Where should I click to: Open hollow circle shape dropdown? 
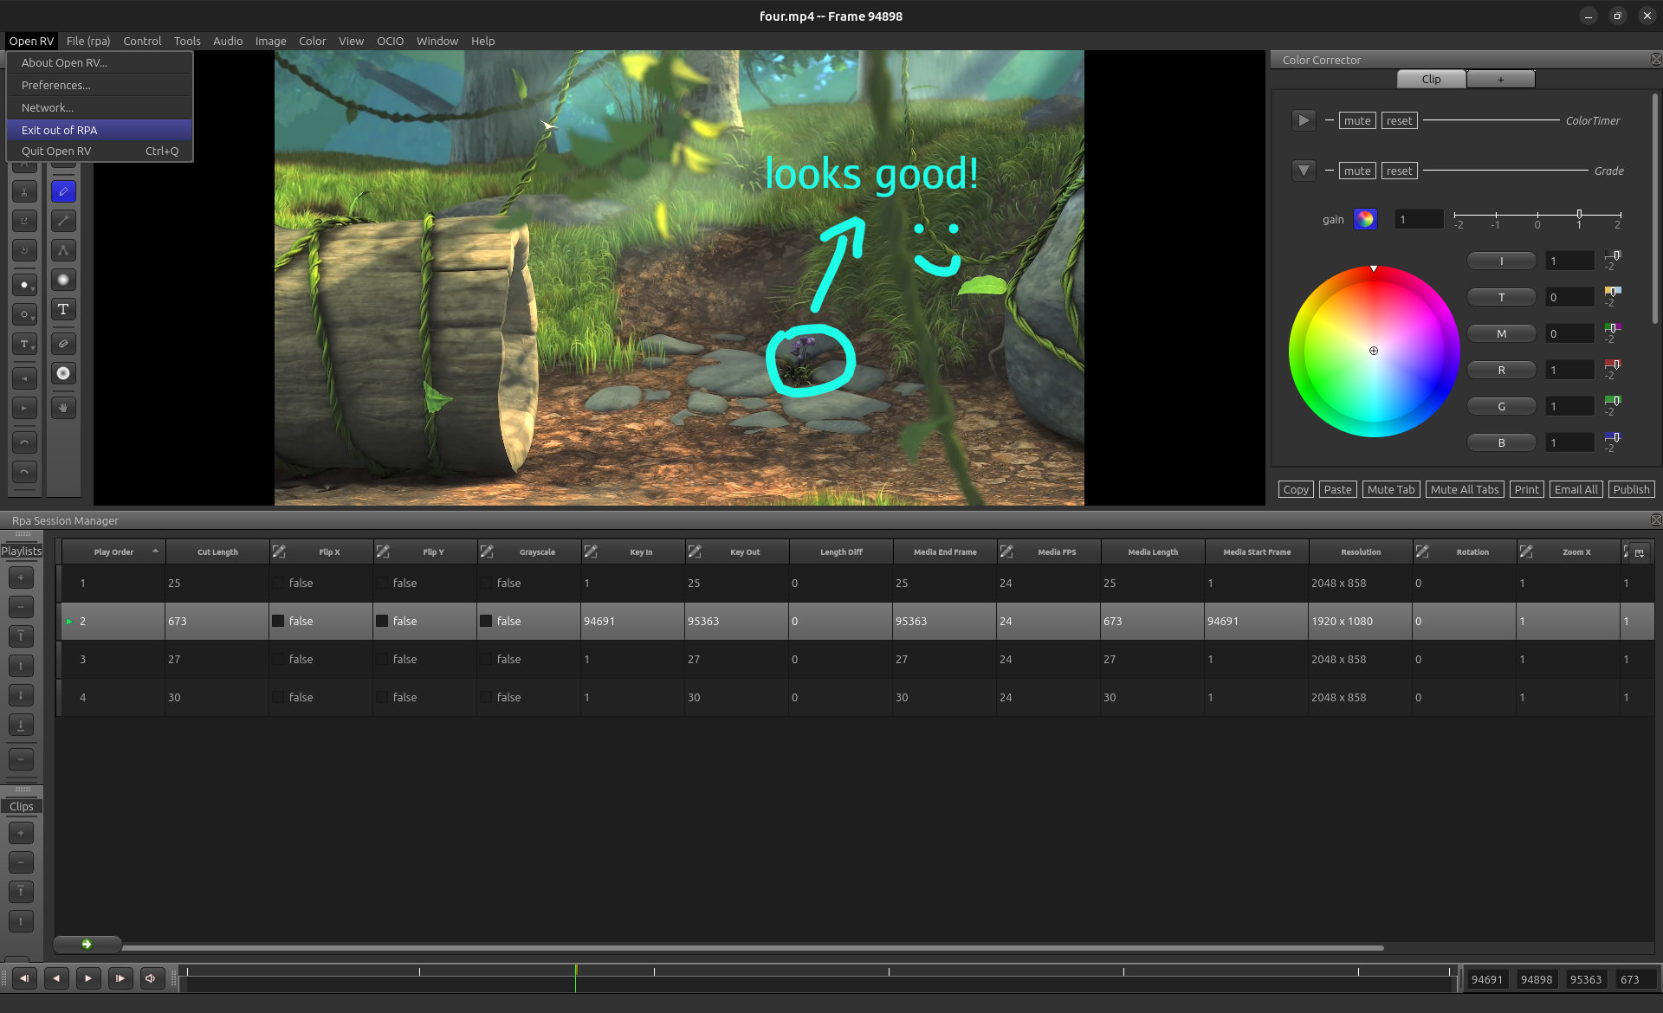coord(24,314)
